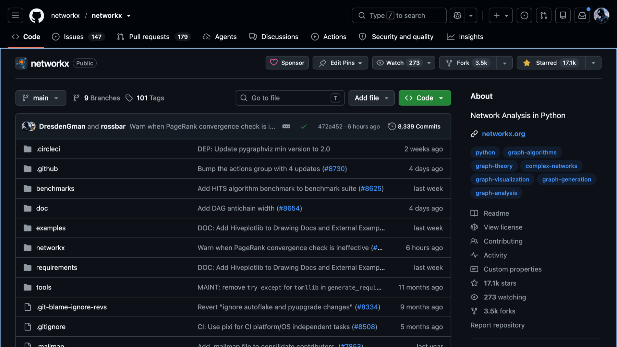The height and width of the screenshot is (347, 617).
Task: Focus the Type / to search box
Action: [399, 15]
